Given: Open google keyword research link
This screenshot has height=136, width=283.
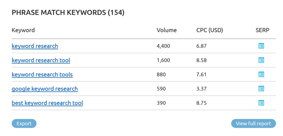Looking at the screenshot, I should 45,89.
